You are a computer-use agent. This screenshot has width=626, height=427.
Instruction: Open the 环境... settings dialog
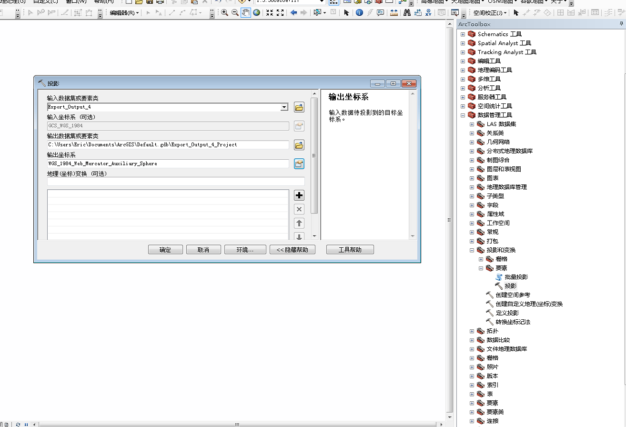[245, 249]
